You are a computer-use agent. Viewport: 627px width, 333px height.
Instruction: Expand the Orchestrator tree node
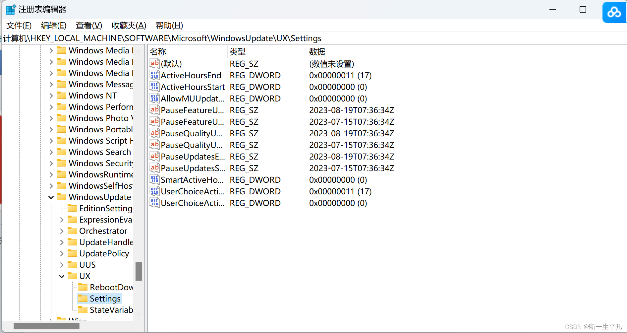tap(62, 231)
